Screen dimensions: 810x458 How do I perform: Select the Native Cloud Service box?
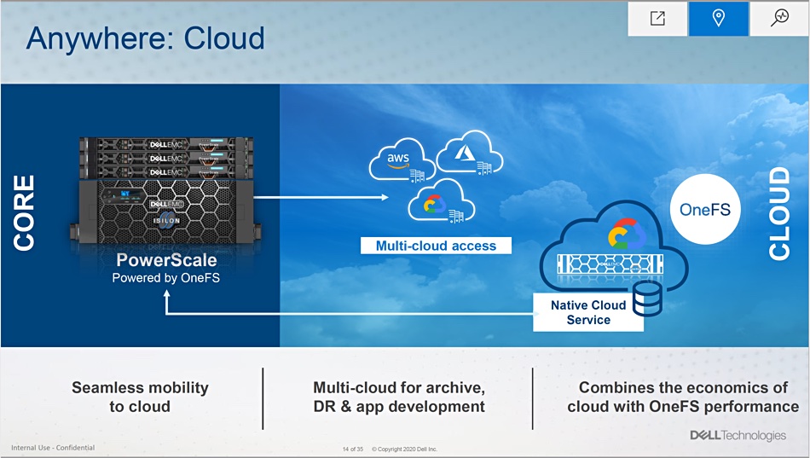(x=588, y=312)
